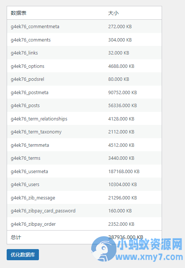Select the g4ek76_commentmeta table row
Image resolution: width=185 pixels, height=268 pixels.
[x=84, y=26]
